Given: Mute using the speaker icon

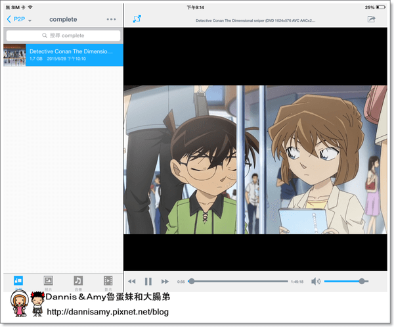Looking at the screenshot, I should point(316,281).
